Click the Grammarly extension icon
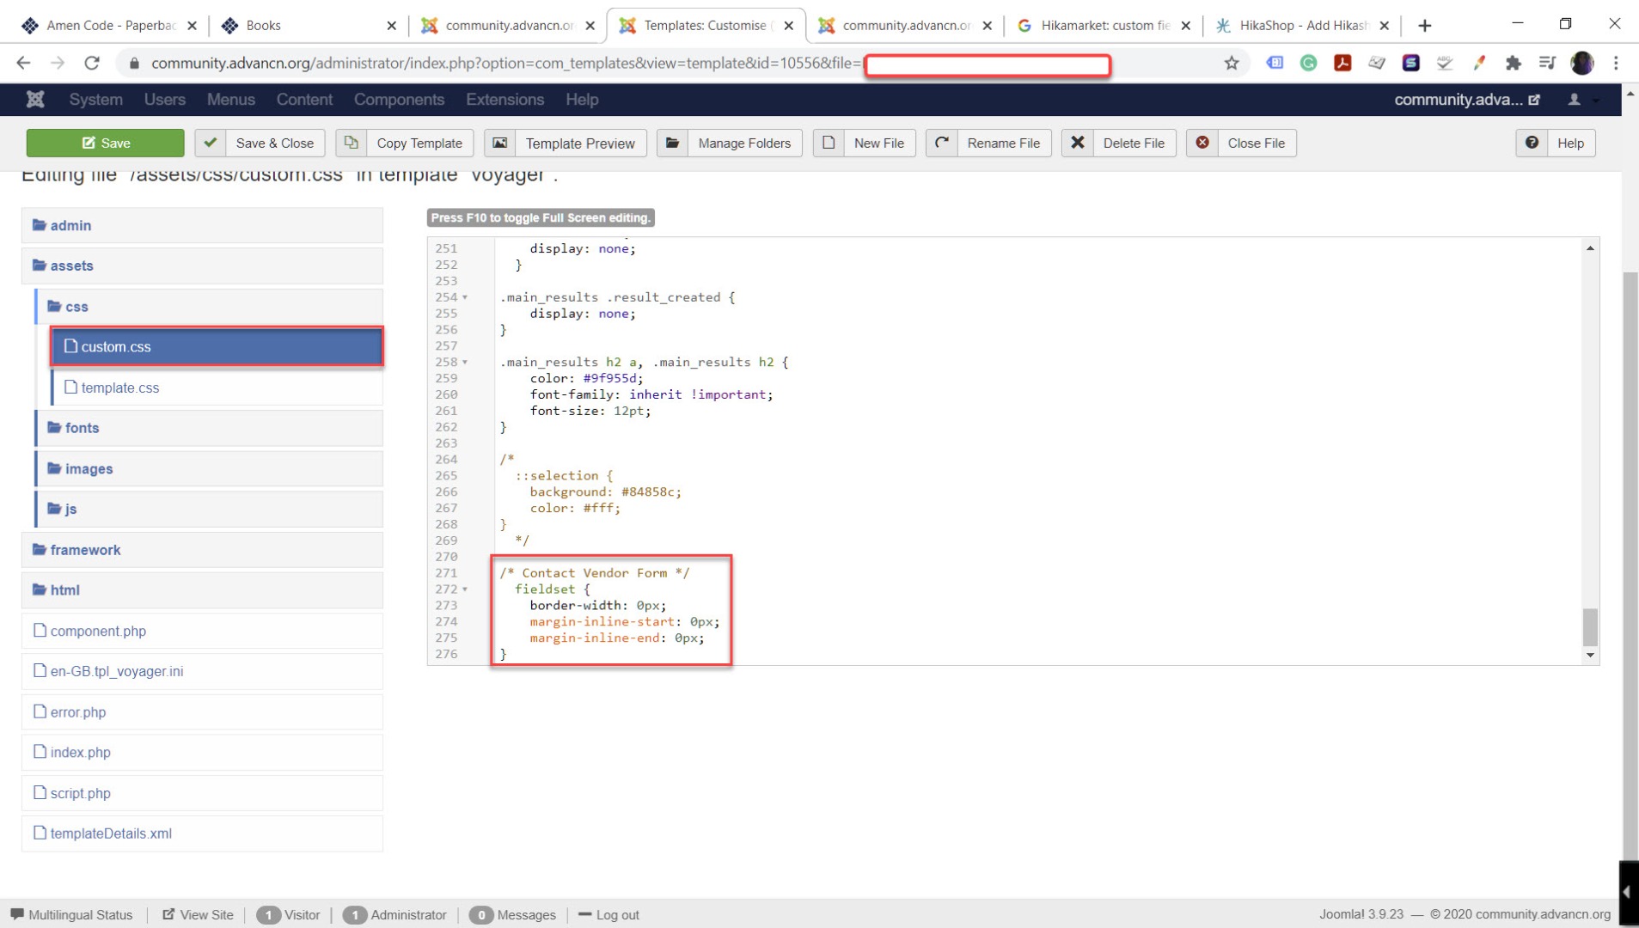This screenshot has width=1639, height=928. 1308,63
